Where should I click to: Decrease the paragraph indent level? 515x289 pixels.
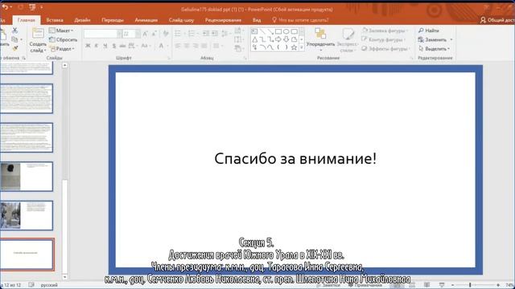(206, 34)
